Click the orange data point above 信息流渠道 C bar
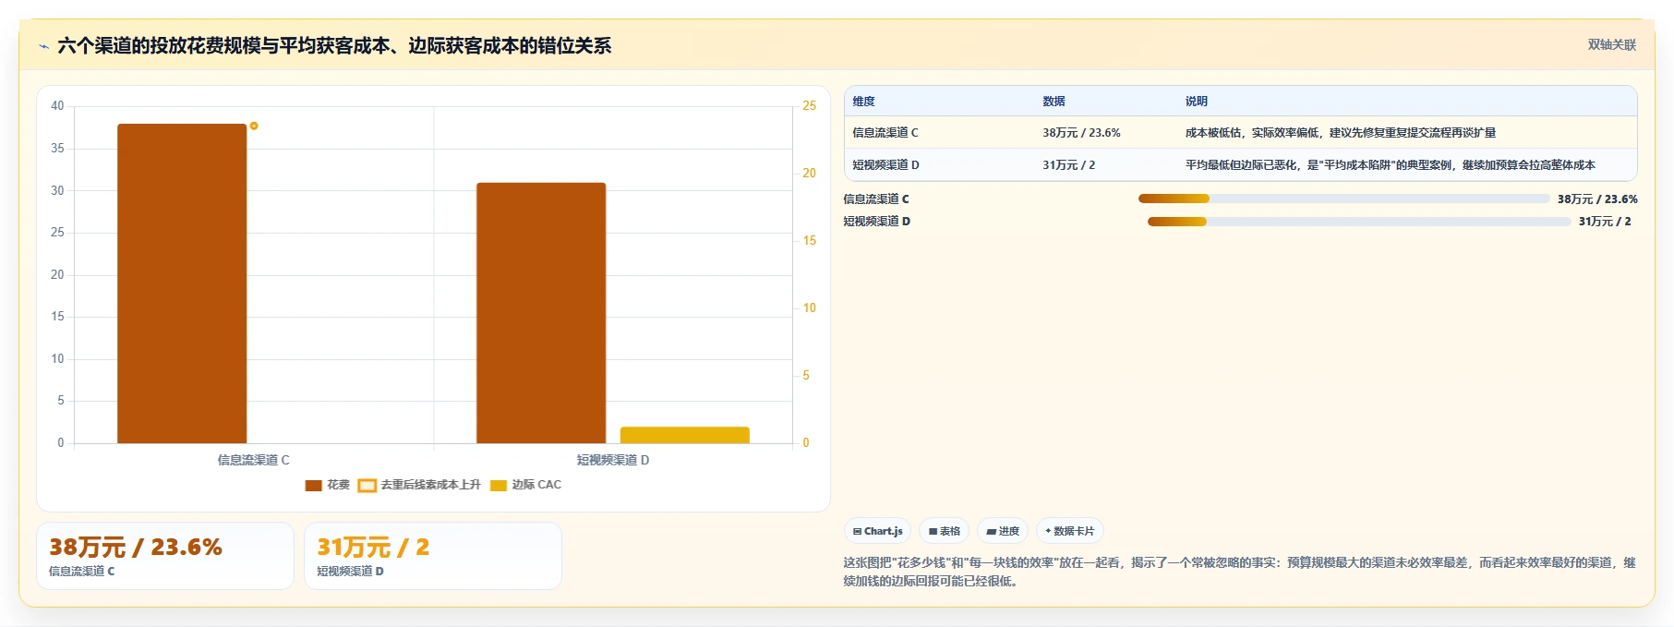This screenshot has width=1674, height=627. coord(254,126)
